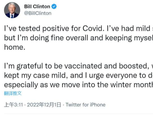Click the word "home." in the tweet
The image size is (153, 115).
[x=15, y=47]
